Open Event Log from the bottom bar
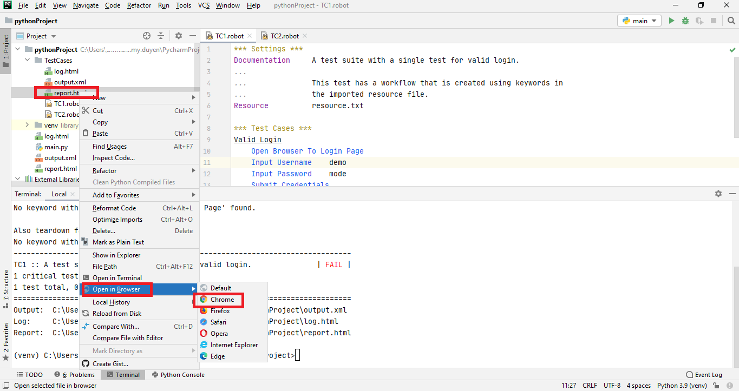 [704, 375]
